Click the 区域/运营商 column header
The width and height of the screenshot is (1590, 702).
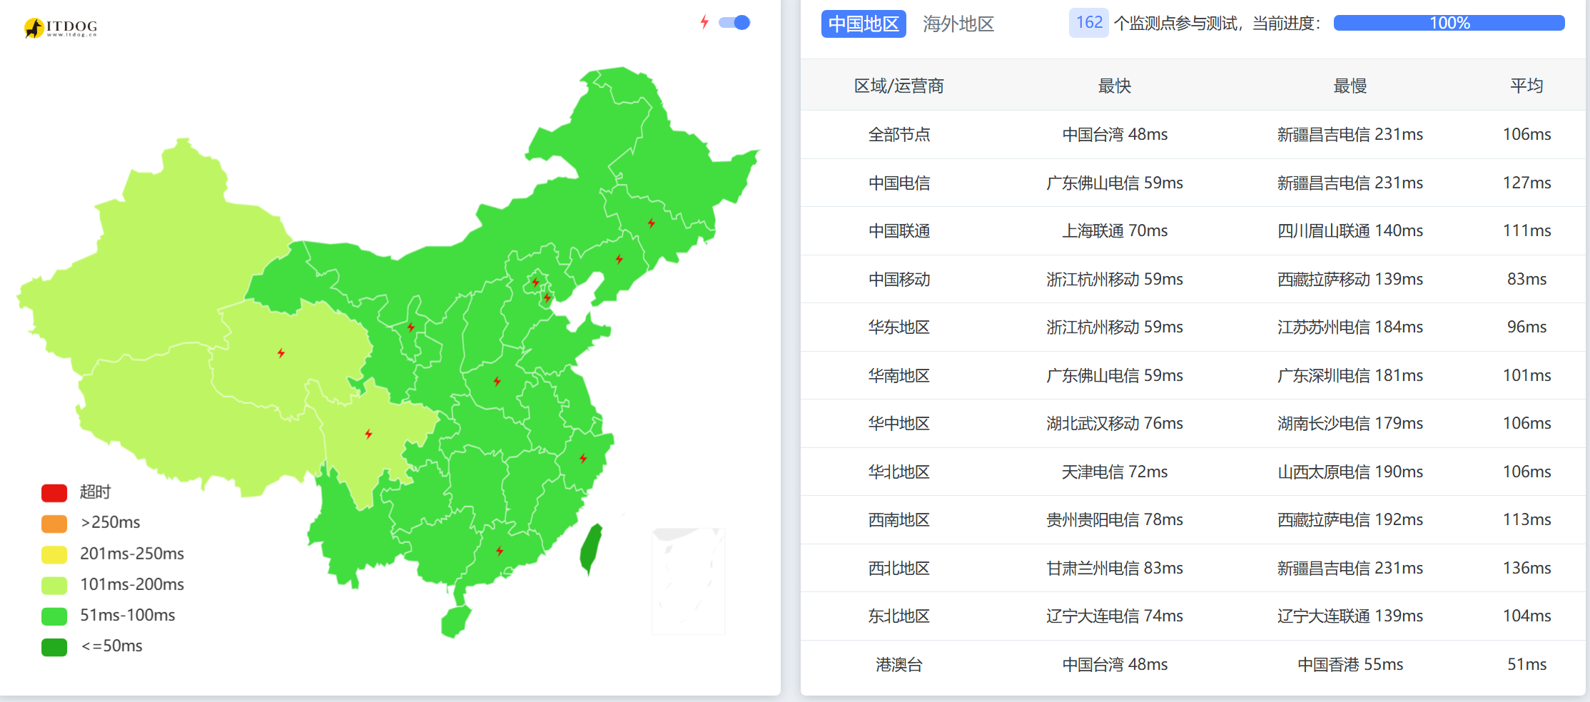[900, 85]
